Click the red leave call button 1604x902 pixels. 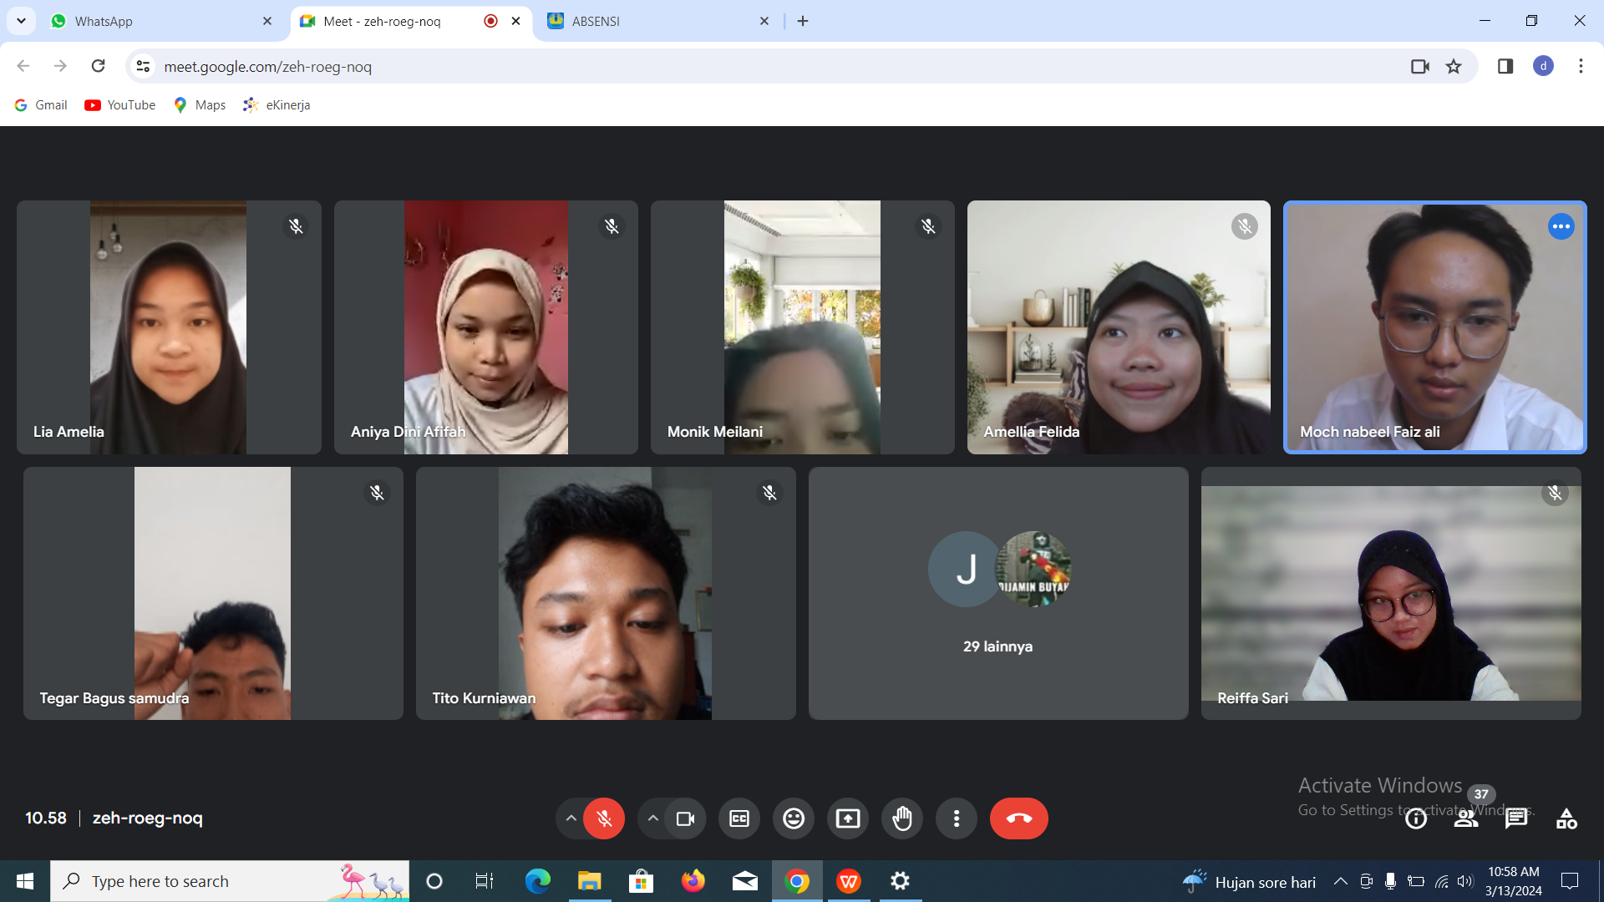pos(1018,818)
